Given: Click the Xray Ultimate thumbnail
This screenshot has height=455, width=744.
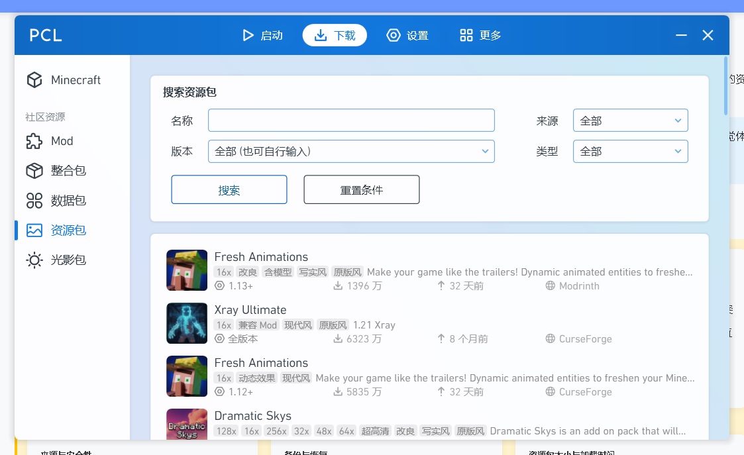Looking at the screenshot, I should [186, 323].
